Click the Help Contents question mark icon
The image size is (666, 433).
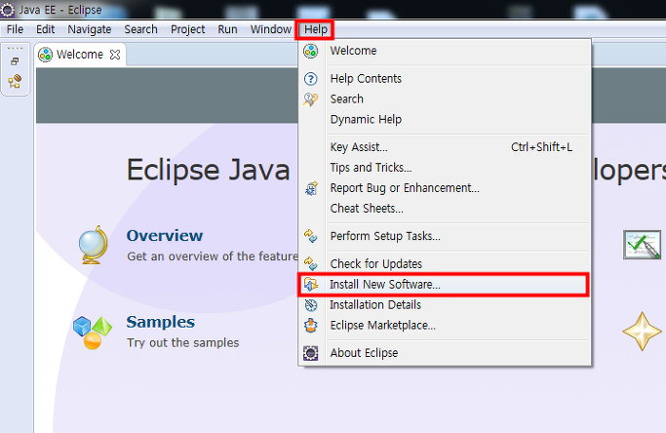click(x=310, y=79)
